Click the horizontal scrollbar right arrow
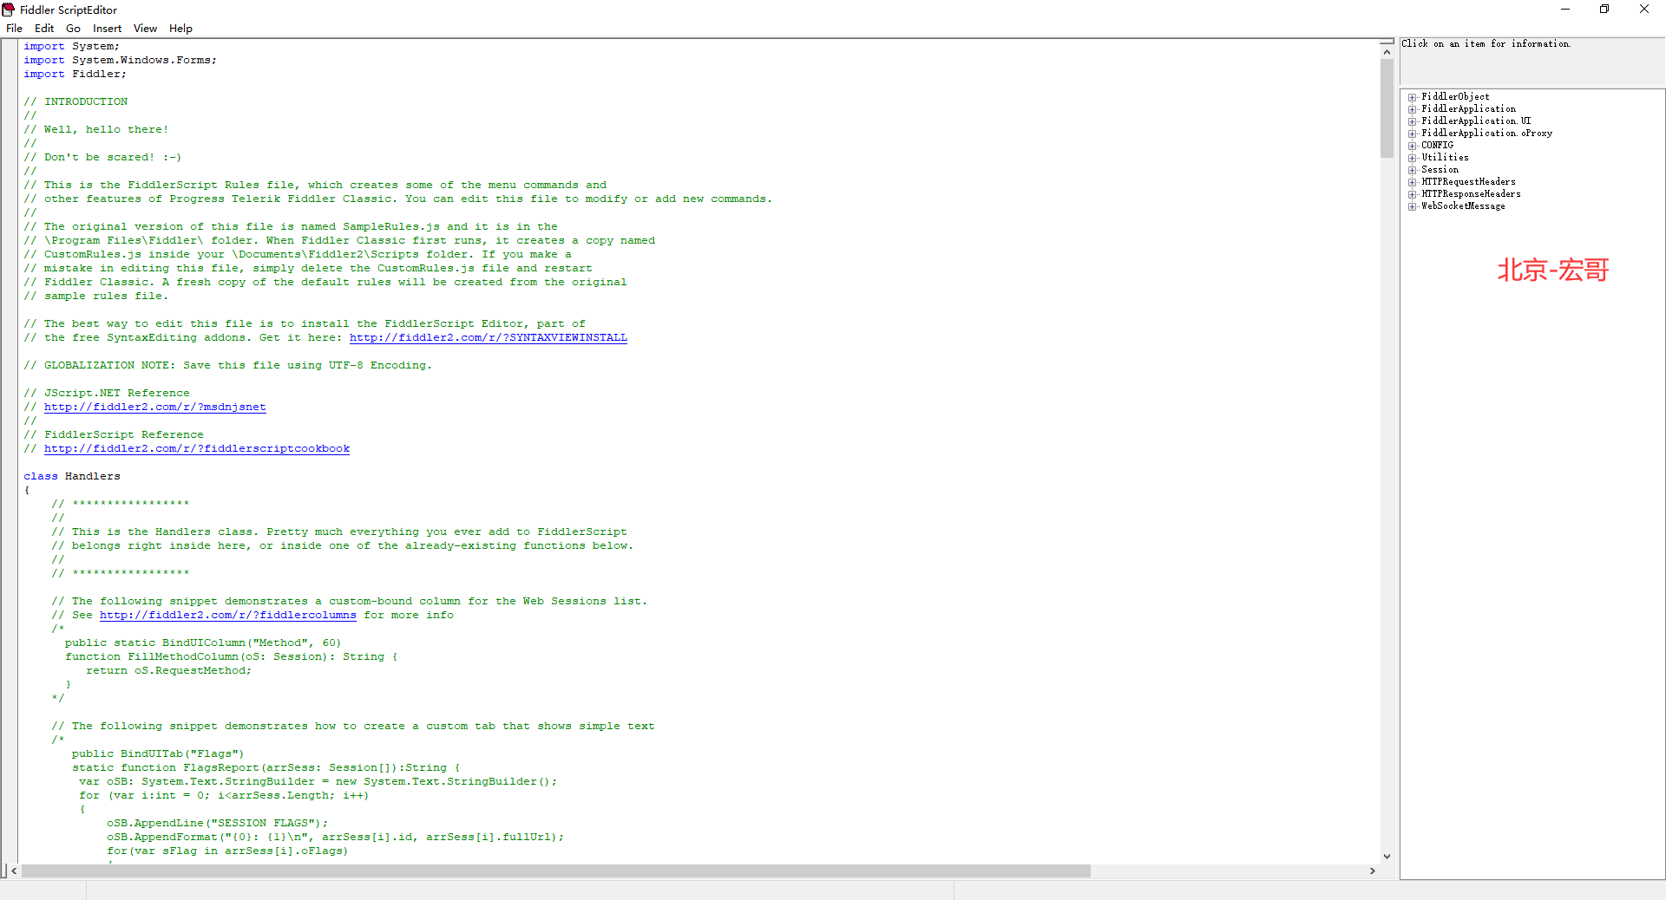The image size is (1666, 900). [1373, 871]
